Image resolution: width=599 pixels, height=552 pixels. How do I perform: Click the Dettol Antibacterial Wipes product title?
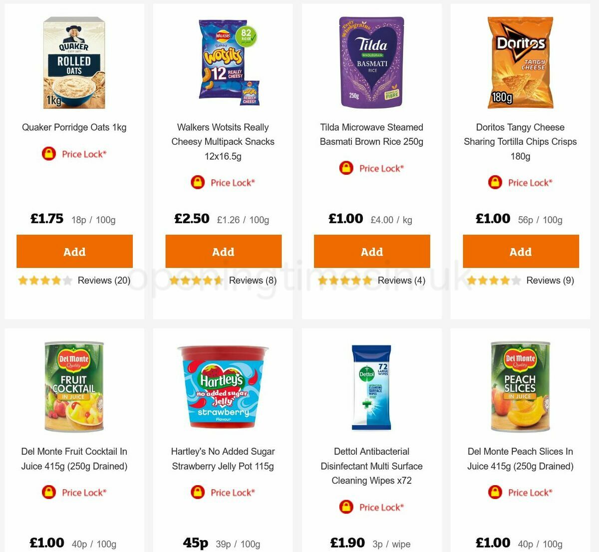click(371, 466)
